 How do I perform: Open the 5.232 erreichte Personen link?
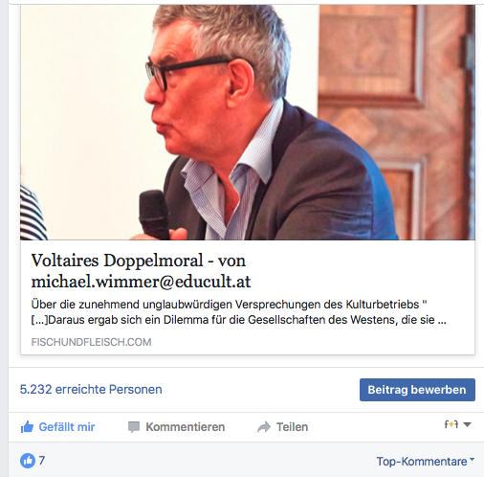click(x=91, y=390)
